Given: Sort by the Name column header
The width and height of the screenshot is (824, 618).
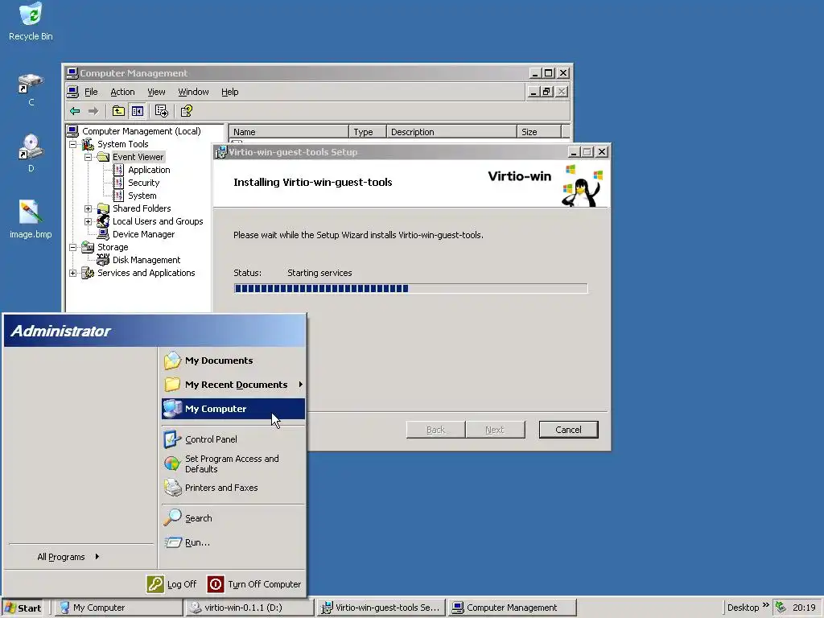Looking at the screenshot, I should tap(289, 132).
